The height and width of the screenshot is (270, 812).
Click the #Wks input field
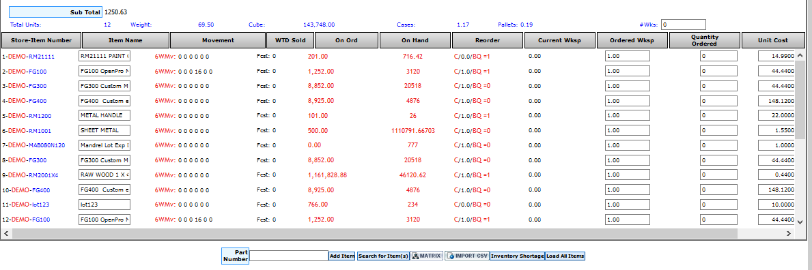pyautogui.click(x=684, y=25)
